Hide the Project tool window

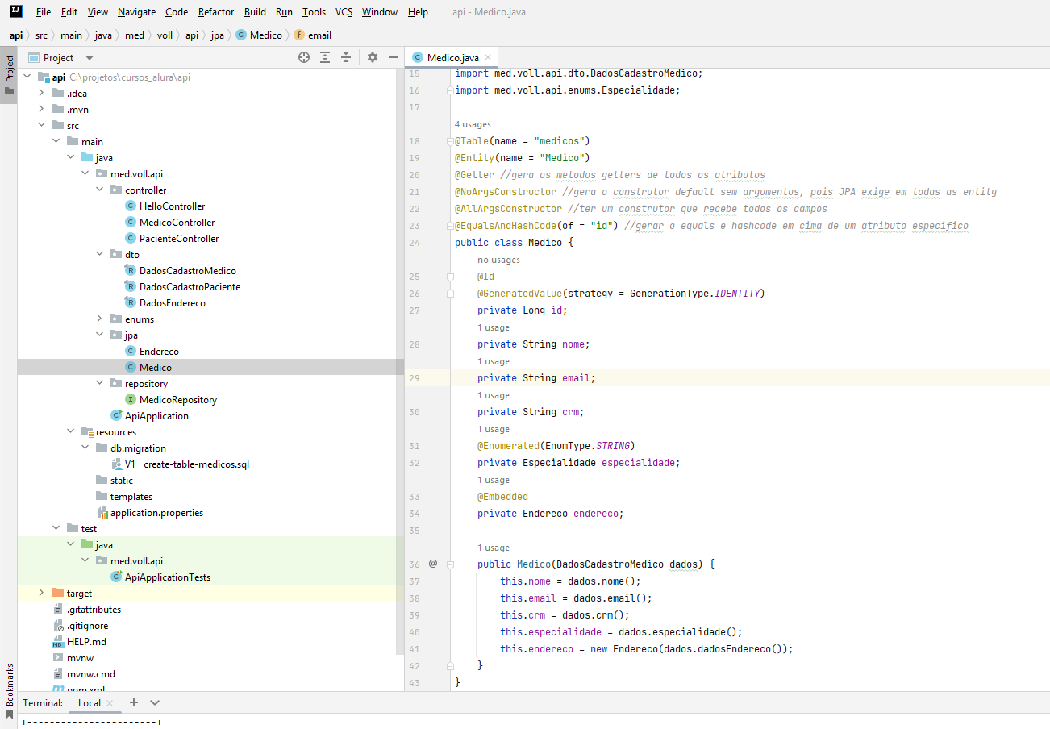(394, 57)
